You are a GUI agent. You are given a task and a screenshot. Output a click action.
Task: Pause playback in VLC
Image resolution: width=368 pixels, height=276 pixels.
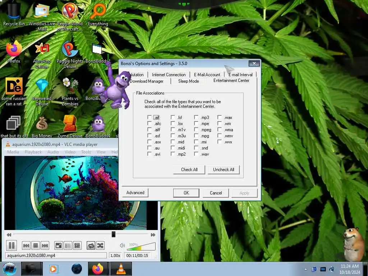tap(11, 245)
